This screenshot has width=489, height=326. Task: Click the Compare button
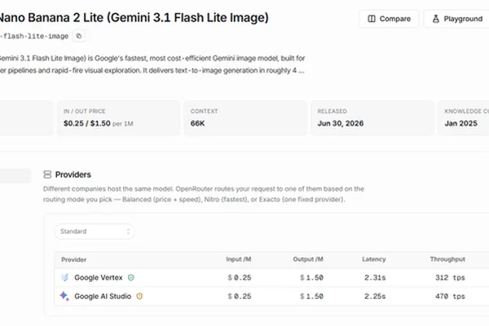pyautogui.click(x=389, y=19)
